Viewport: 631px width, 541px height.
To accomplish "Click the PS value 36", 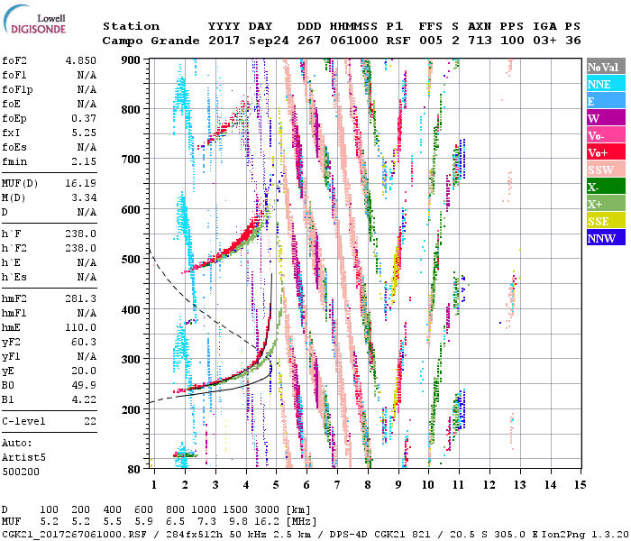I will point(573,41).
